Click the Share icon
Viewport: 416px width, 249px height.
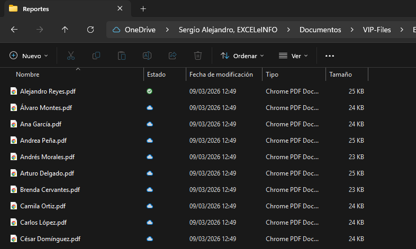173,56
